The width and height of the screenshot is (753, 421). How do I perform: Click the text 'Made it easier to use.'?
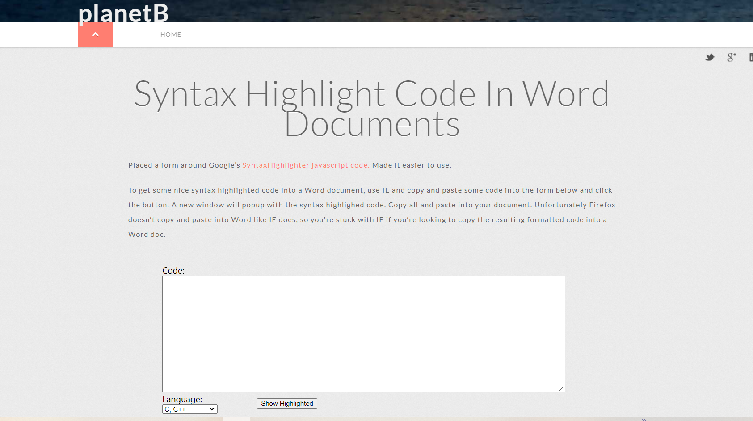(x=412, y=165)
